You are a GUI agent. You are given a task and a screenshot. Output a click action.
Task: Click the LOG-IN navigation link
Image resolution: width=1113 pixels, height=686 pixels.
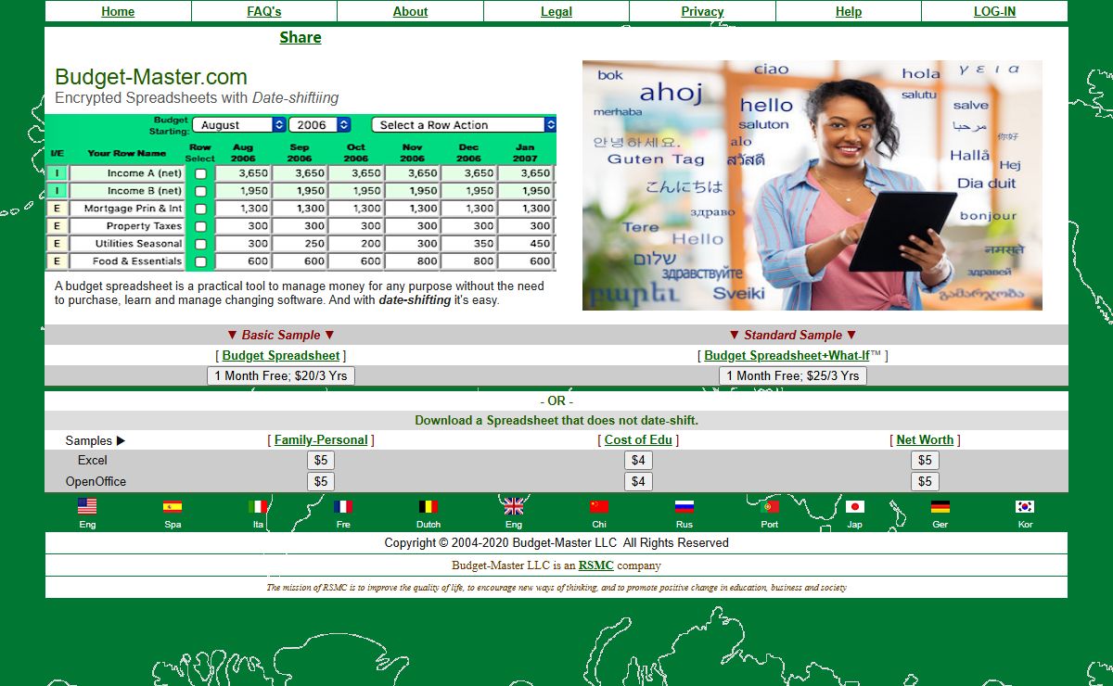pyautogui.click(x=994, y=11)
